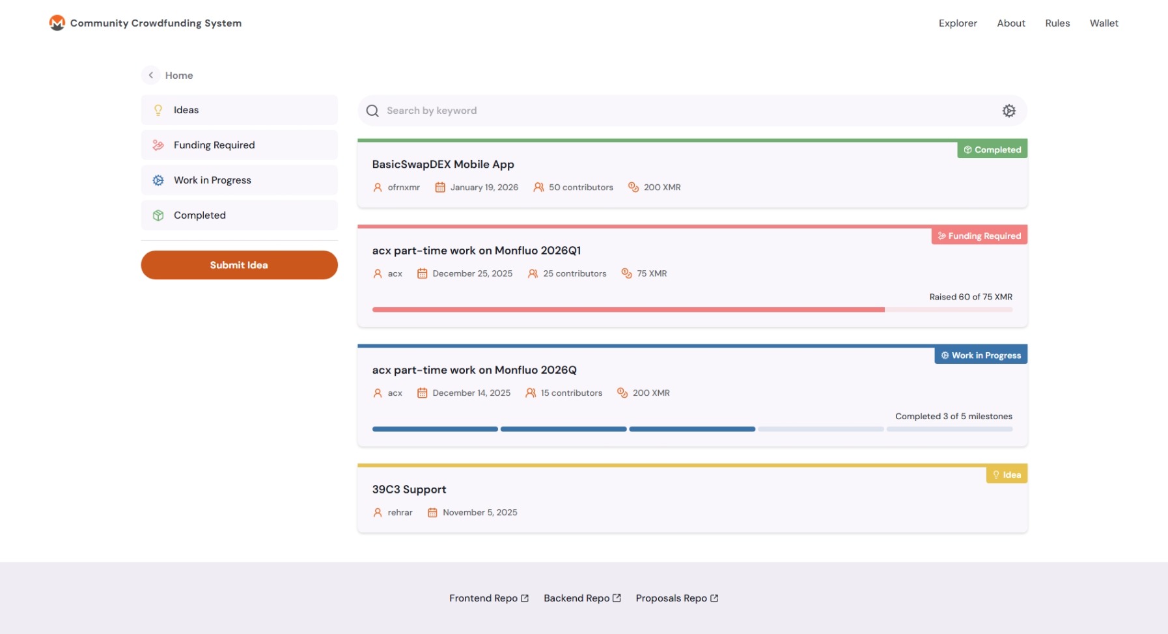Click the last unfinished milestone segment
The image size is (1168, 634).
pos(949,429)
